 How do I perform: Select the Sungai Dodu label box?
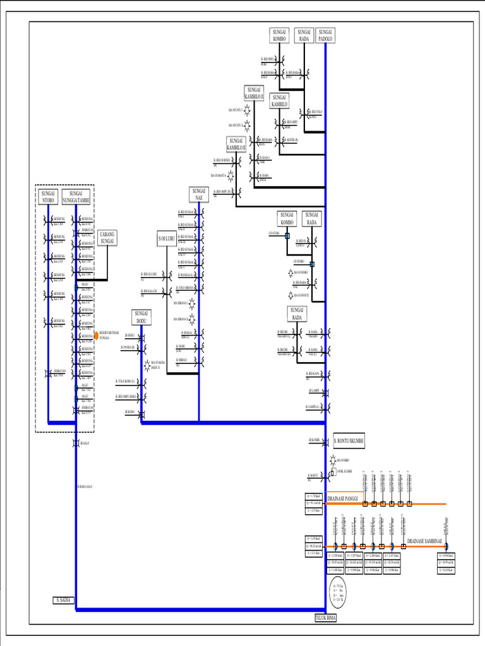pyautogui.click(x=141, y=317)
